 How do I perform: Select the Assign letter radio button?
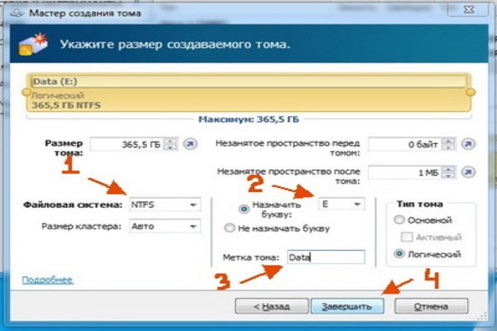click(x=244, y=209)
